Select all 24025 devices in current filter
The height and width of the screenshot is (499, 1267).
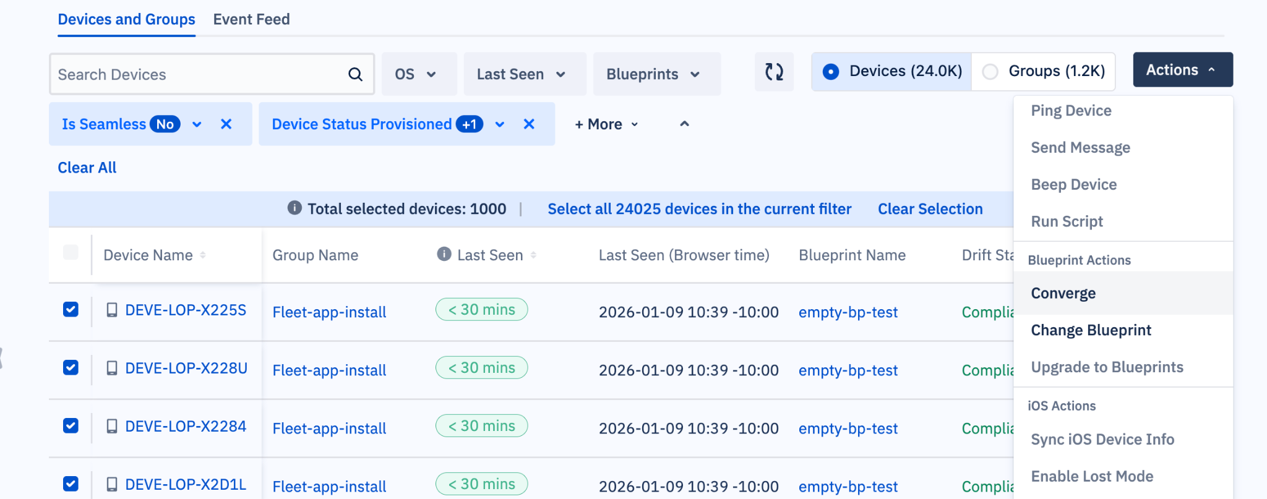(x=699, y=209)
